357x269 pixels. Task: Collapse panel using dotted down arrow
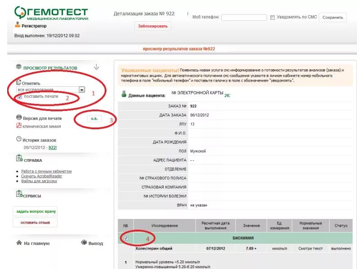tap(97, 67)
